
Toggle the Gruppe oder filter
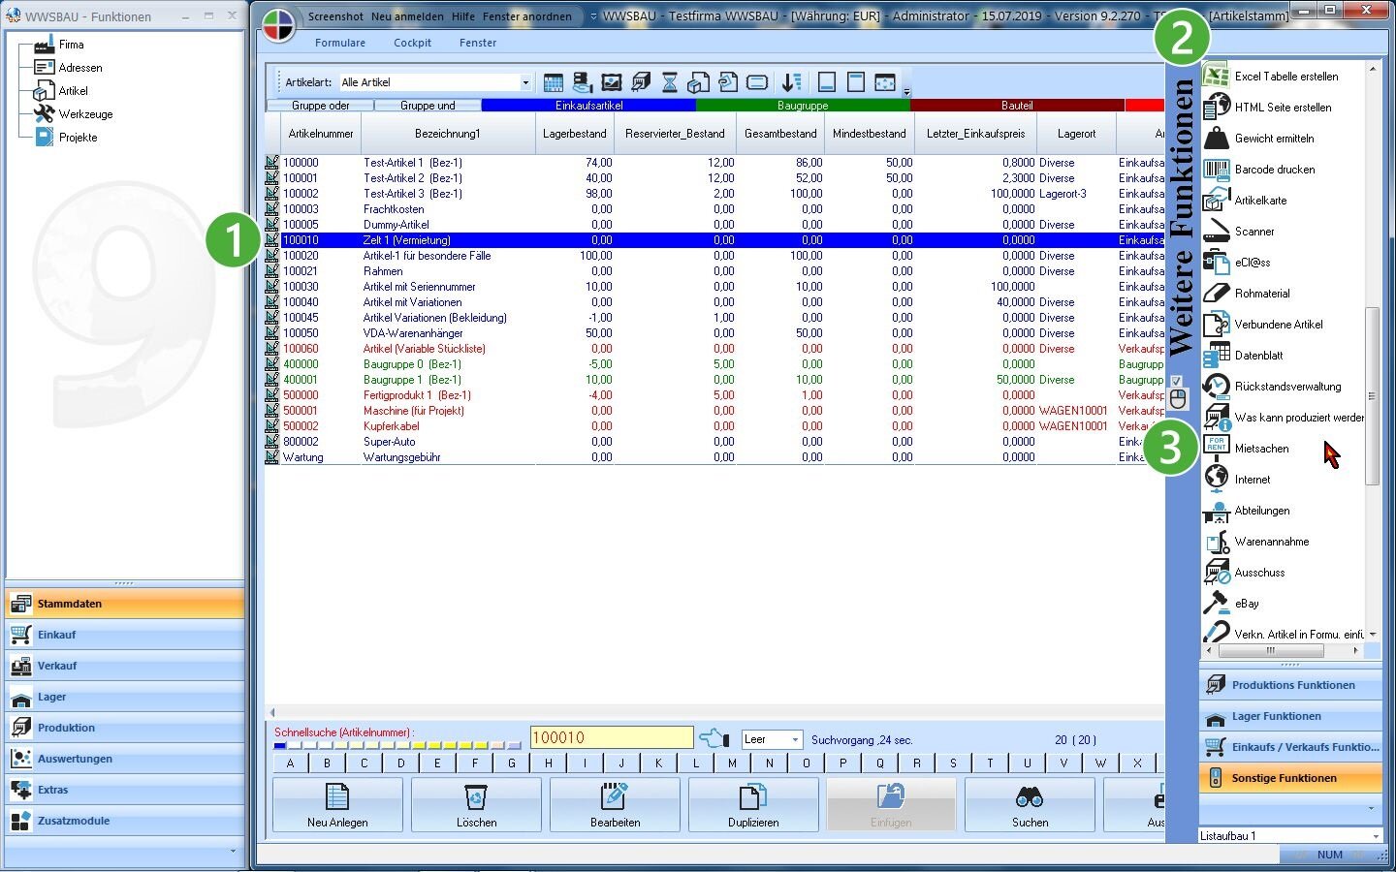(x=320, y=106)
